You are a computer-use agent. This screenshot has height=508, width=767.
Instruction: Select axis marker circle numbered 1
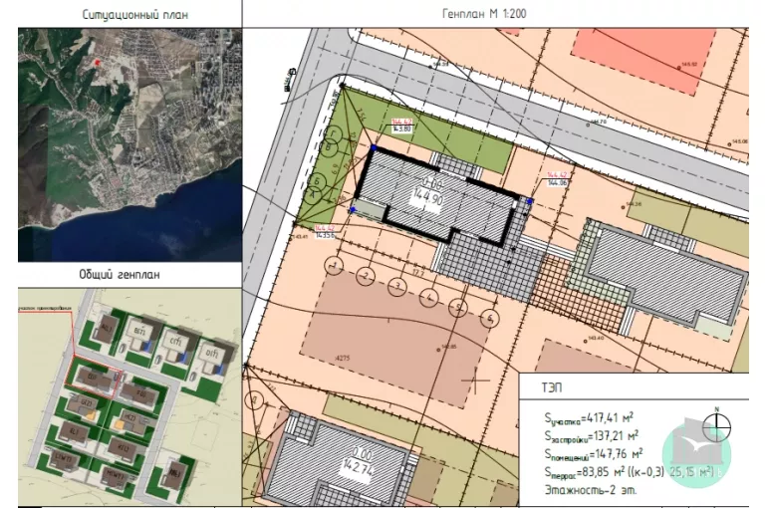pos(335,265)
